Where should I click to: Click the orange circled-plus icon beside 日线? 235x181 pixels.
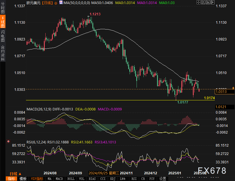pyautogui.click(x=56, y=3)
